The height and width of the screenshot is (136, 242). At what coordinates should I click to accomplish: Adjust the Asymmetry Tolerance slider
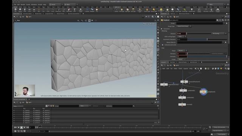207,39
